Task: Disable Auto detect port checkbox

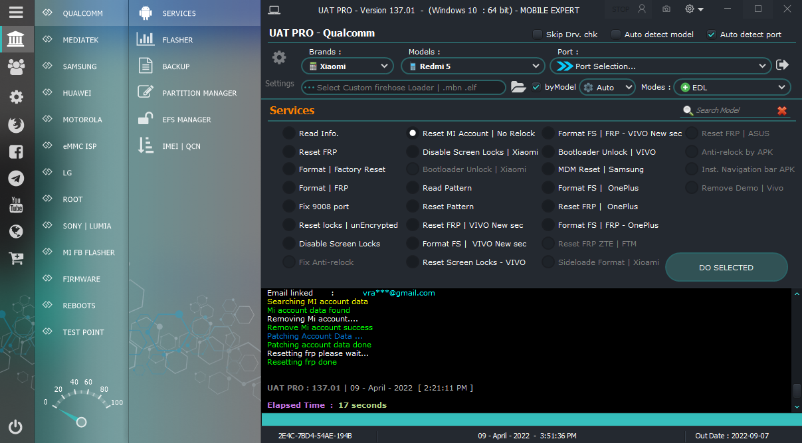Action: [x=712, y=34]
